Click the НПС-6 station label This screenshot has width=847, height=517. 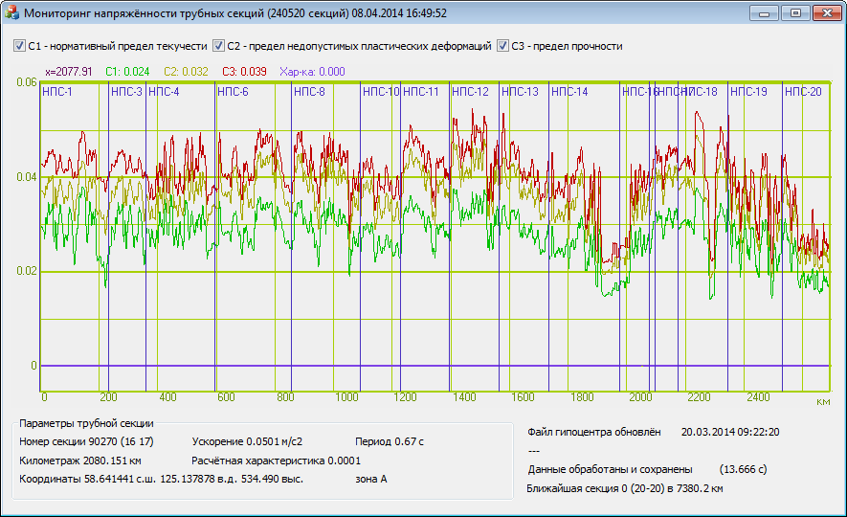coord(233,92)
